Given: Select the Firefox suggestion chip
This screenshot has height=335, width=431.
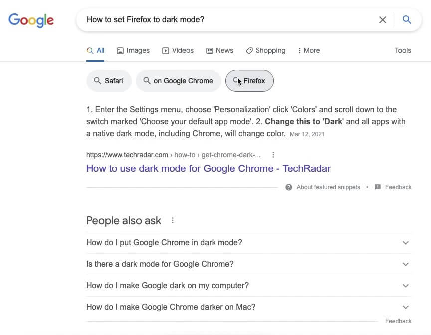Looking at the screenshot, I should click(x=249, y=81).
